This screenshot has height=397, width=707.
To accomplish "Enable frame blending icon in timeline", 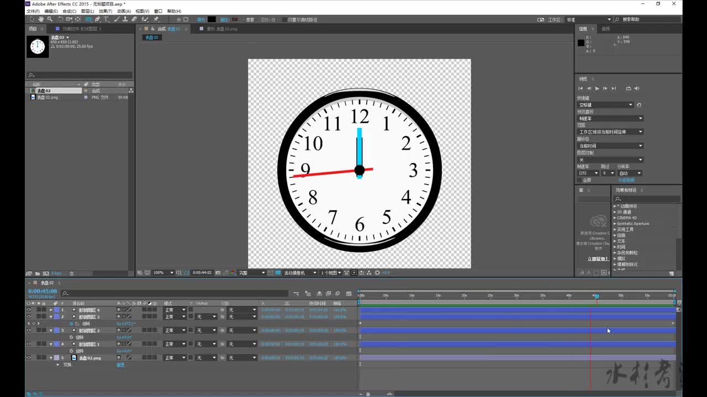I will pyautogui.click(x=328, y=293).
